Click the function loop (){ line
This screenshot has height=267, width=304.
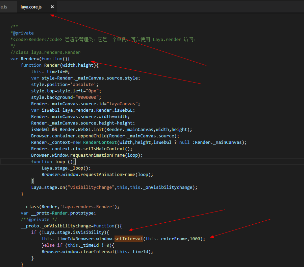pyautogui.click(x=53, y=161)
